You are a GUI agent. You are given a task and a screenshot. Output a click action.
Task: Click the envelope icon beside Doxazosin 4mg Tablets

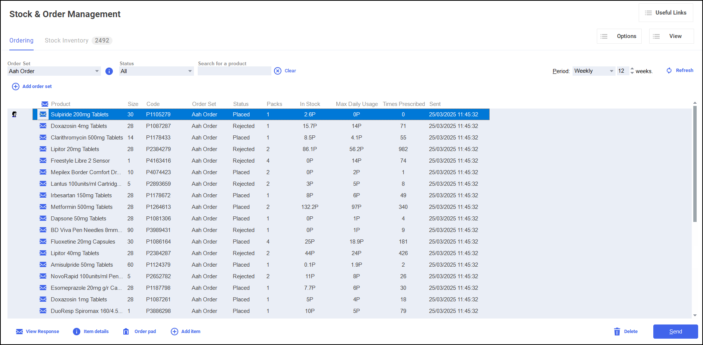point(43,126)
